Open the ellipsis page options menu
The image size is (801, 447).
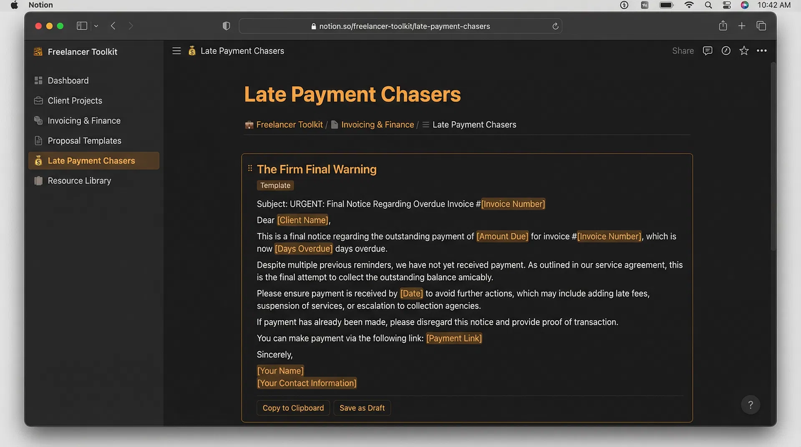click(762, 50)
